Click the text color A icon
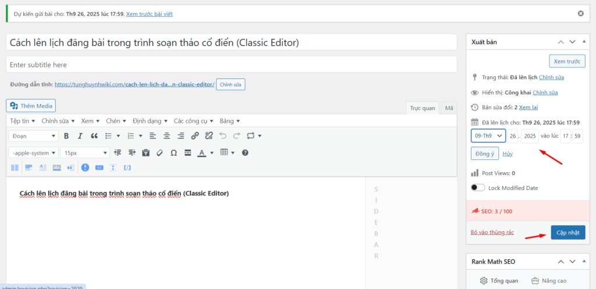The image size is (596, 289). pos(202,153)
